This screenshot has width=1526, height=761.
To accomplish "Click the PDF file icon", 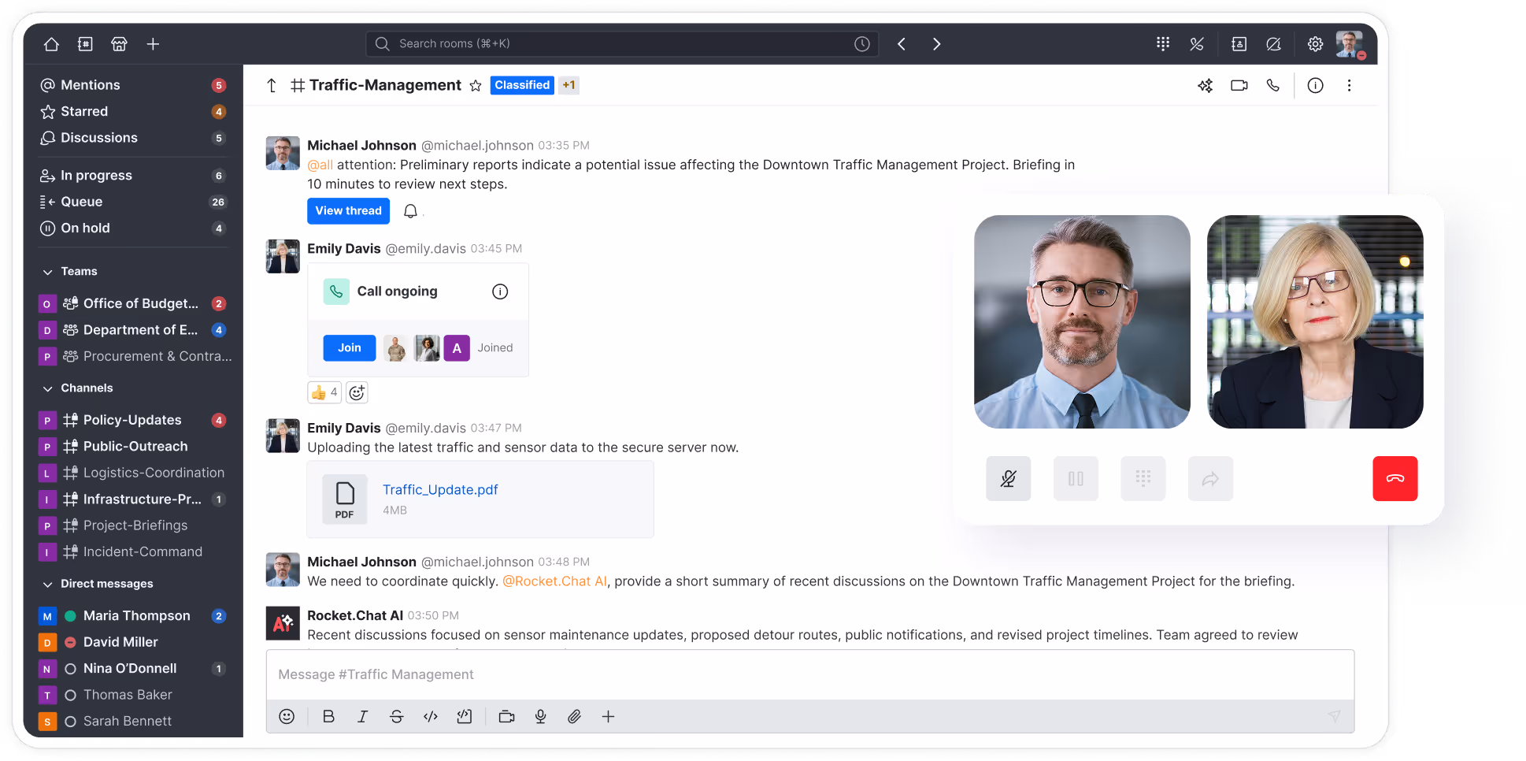I will 345,499.
